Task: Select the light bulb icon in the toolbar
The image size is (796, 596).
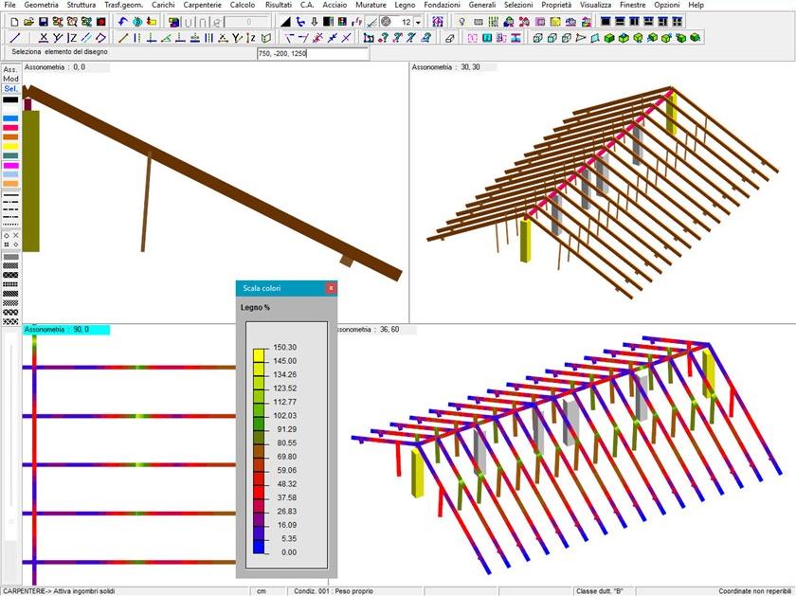Action: tap(462, 22)
